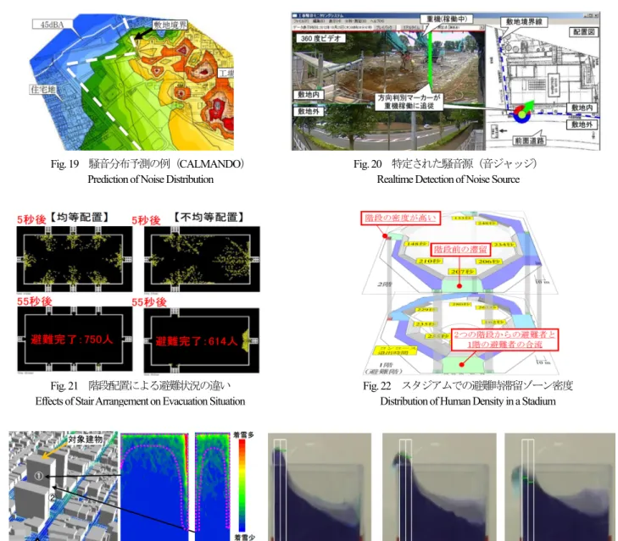The height and width of the screenshot is (541, 618).
Task: Click the リアルタイム button in monitoring window
Action: 411,28
